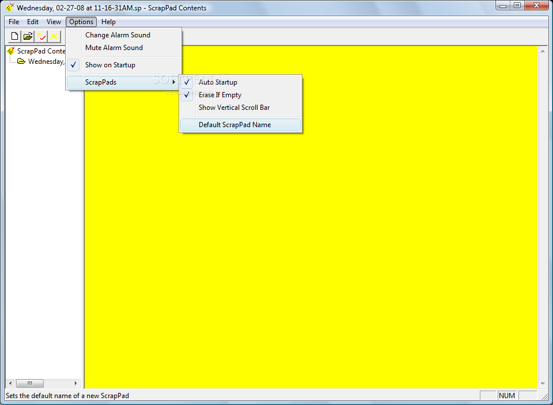Click the tree pane scroll left arrow
553x405 pixels.
pos(10,383)
